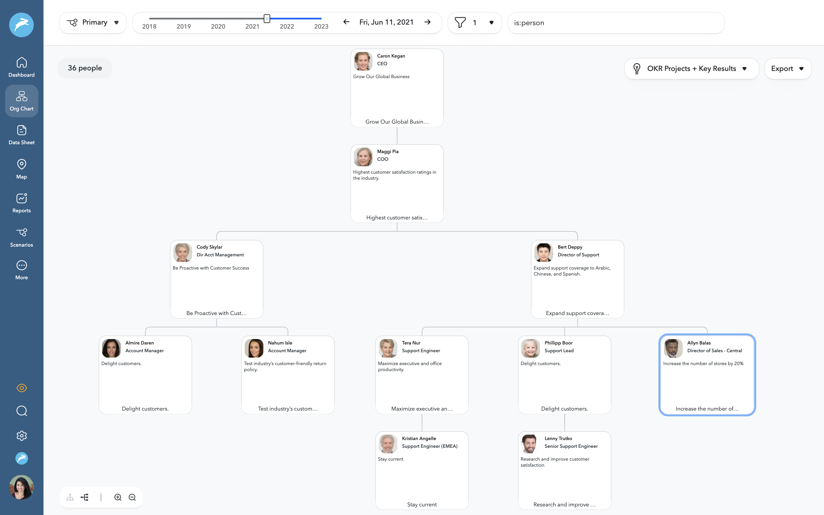
Task: Zoom in using the magnifier plus icon
Action: pos(118,497)
